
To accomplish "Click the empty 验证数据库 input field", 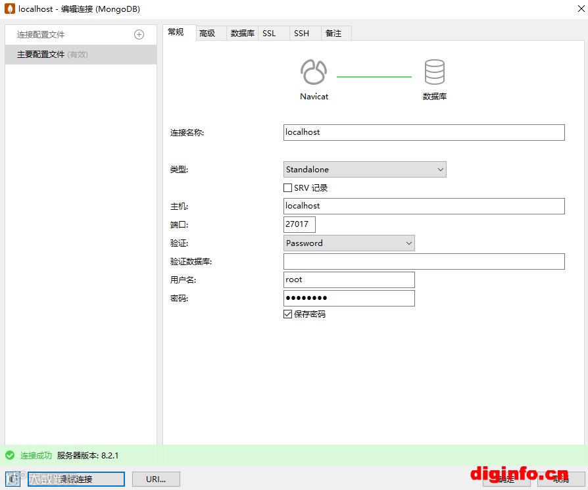I will (424, 261).
